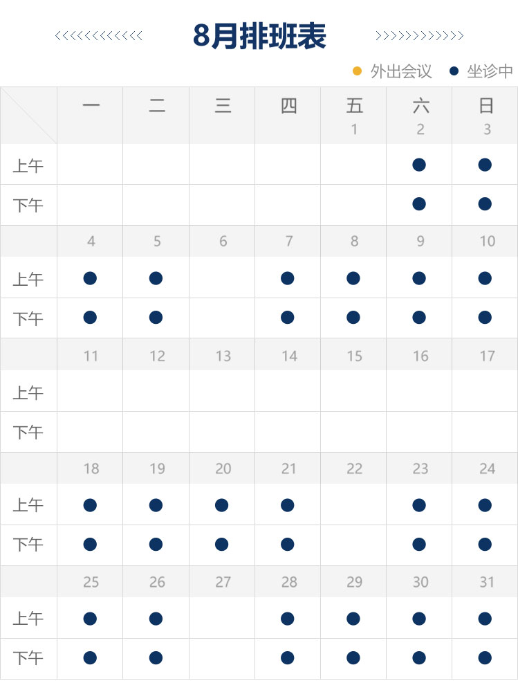Select the afternoon dot for Sunday 3
The image size is (518, 692).
[x=485, y=204]
